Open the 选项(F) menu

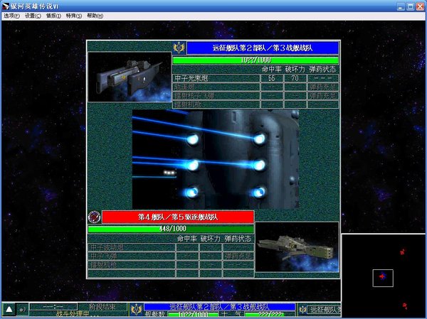coord(11,16)
